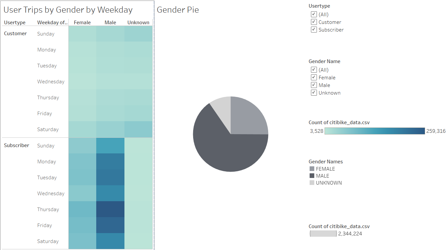Select the Subscriber Male Thursday heatmap cell
This screenshot has width=448, height=250.
[x=110, y=209]
